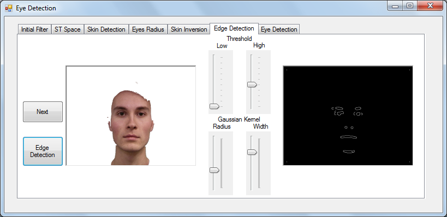This screenshot has height=217, width=447.
Task: Click the Eye Detection app icon in title bar
Action: pos(9,8)
